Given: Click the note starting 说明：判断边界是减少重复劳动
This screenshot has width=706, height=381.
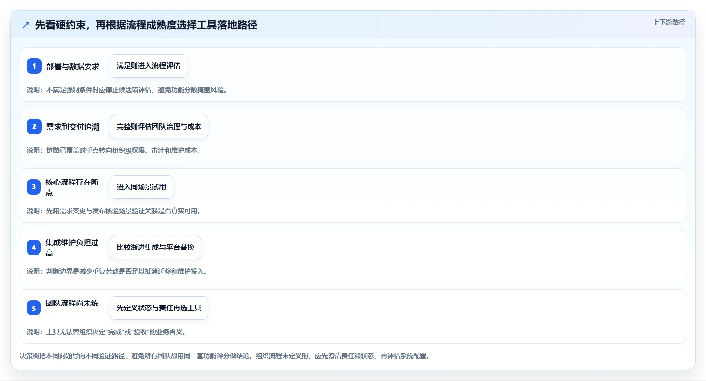Looking at the screenshot, I should coord(117,271).
